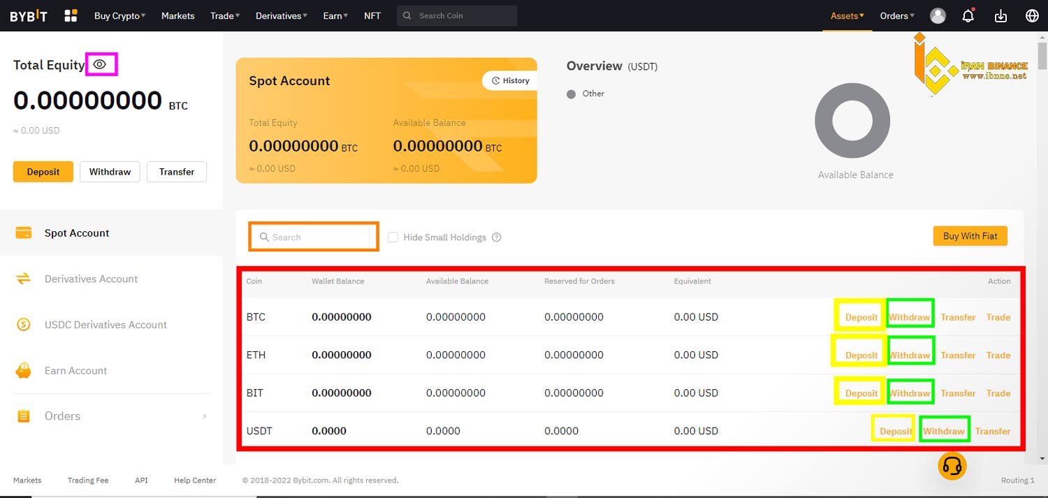Deposit USDT from the table row

coord(896,431)
